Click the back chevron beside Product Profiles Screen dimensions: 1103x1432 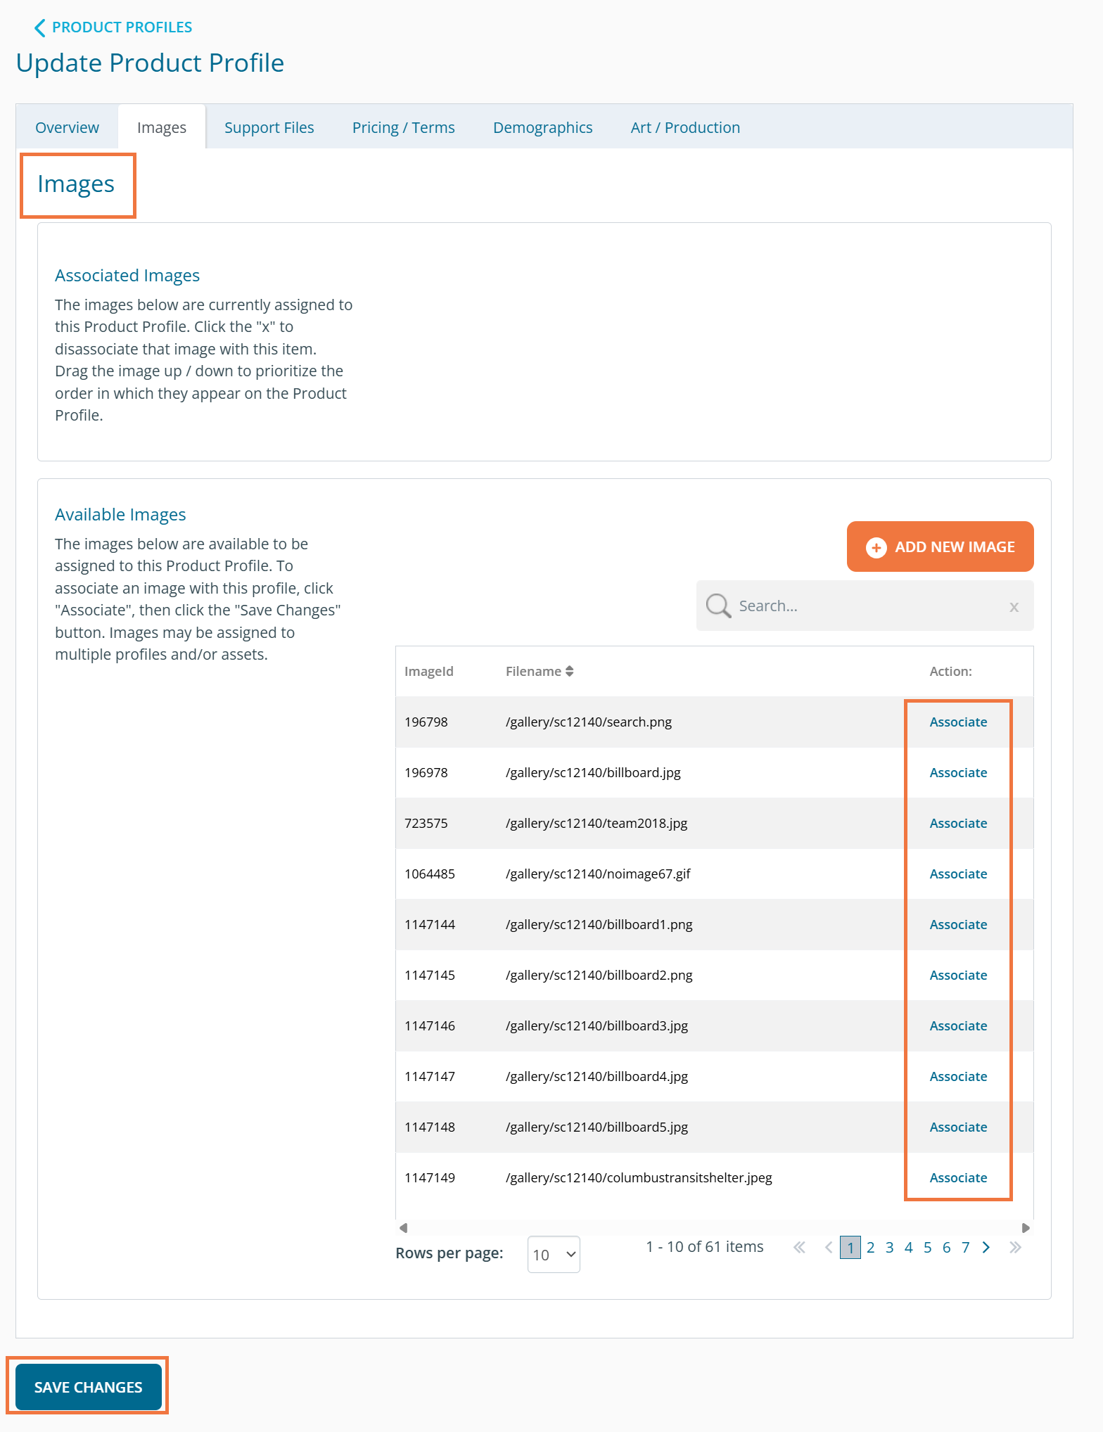coord(39,27)
